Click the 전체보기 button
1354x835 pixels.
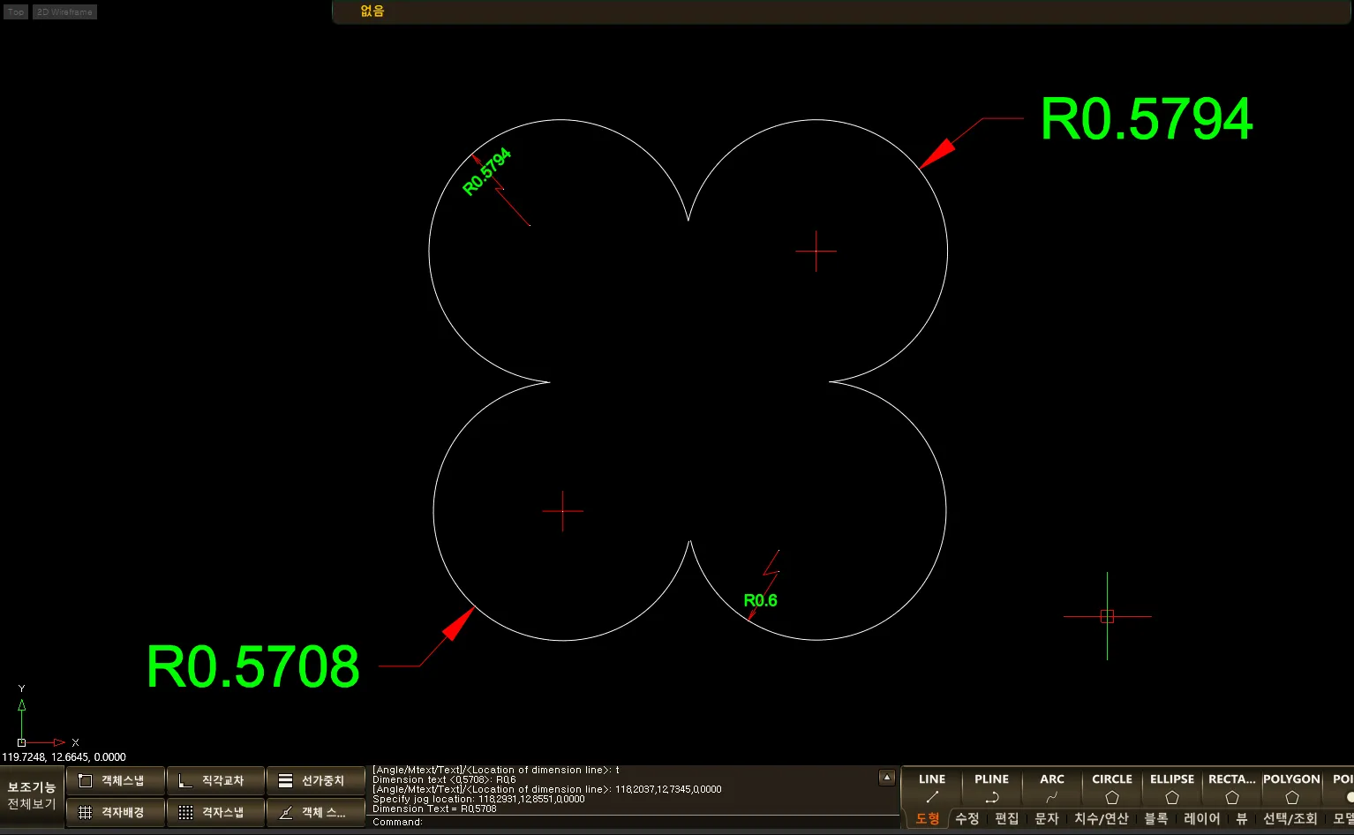(x=32, y=804)
